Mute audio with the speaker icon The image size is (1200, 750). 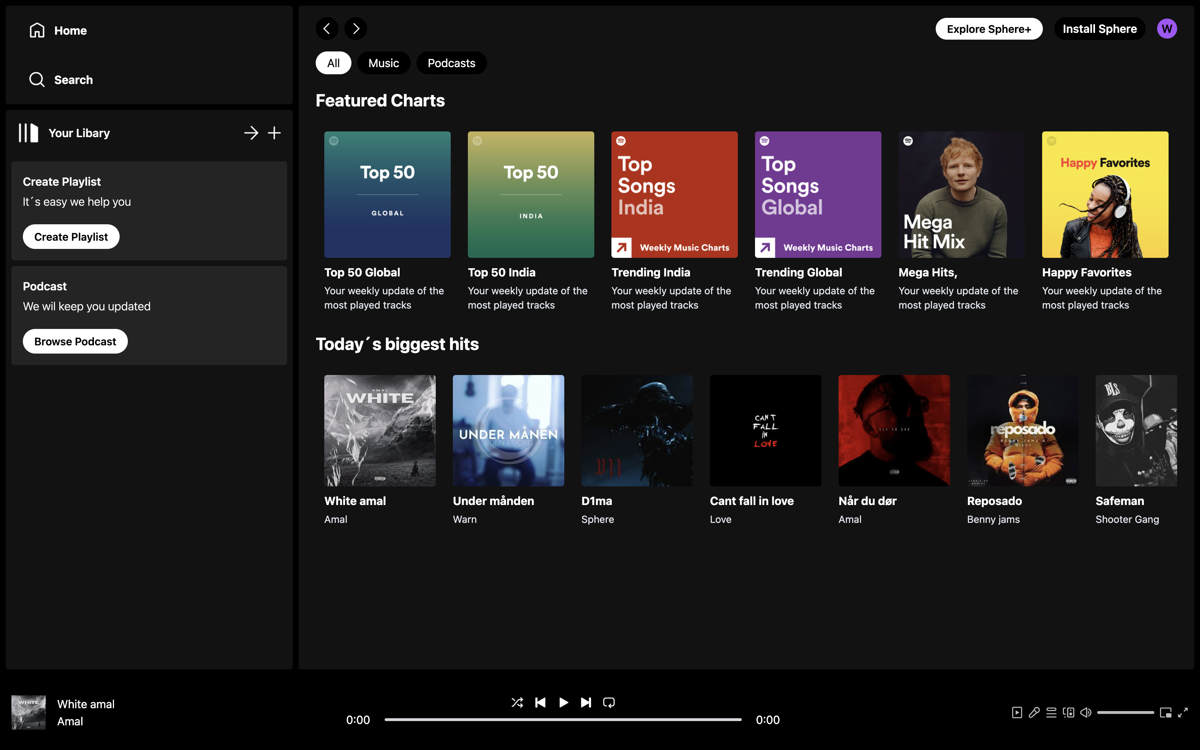[x=1086, y=712]
